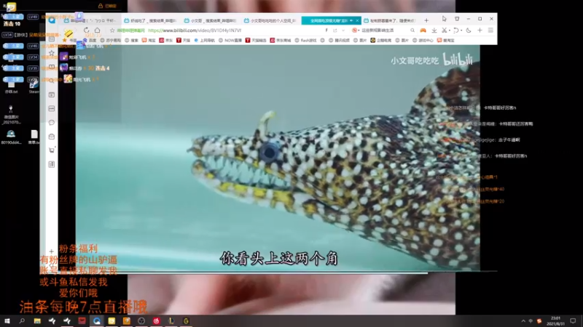Click the browser refresh icon

click(86, 31)
